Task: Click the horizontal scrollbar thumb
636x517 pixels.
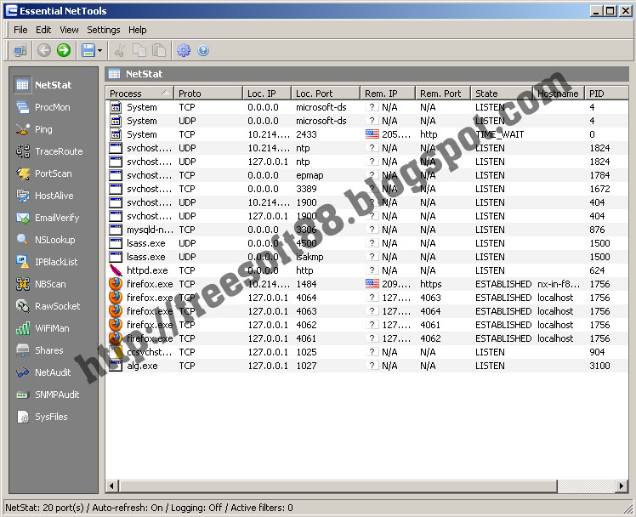Action: pyautogui.click(x=338, y=486)
